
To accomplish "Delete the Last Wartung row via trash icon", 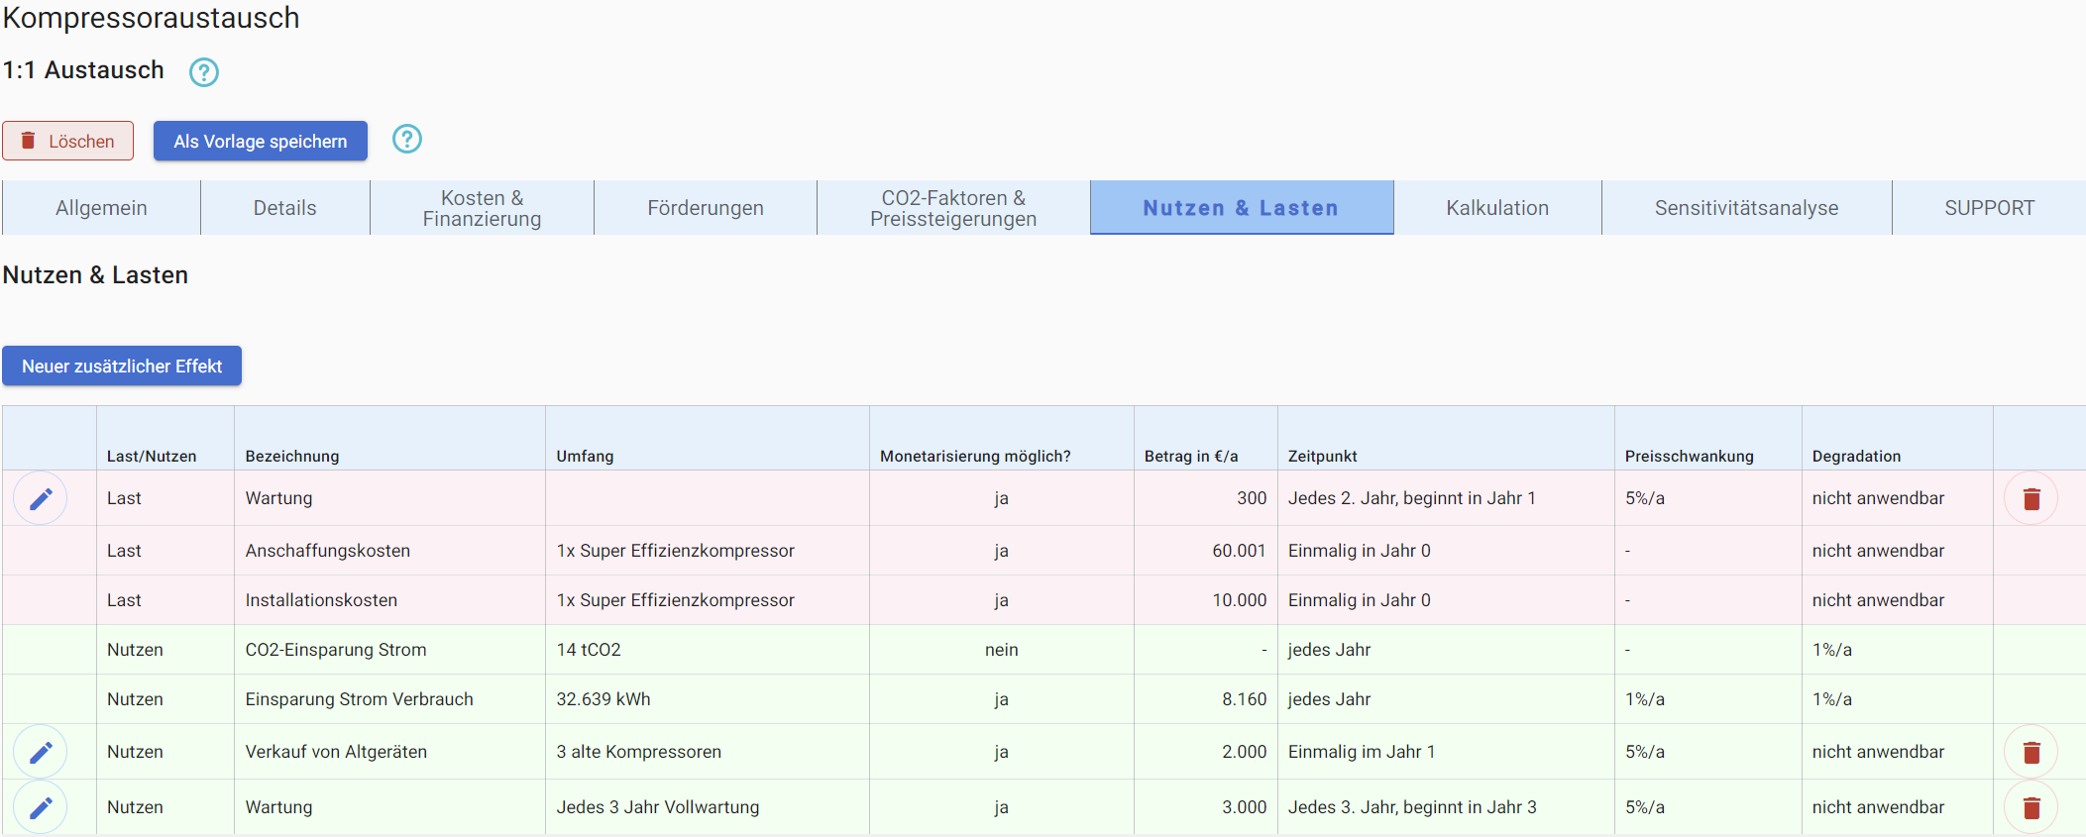I will [x=2031, y=498].
